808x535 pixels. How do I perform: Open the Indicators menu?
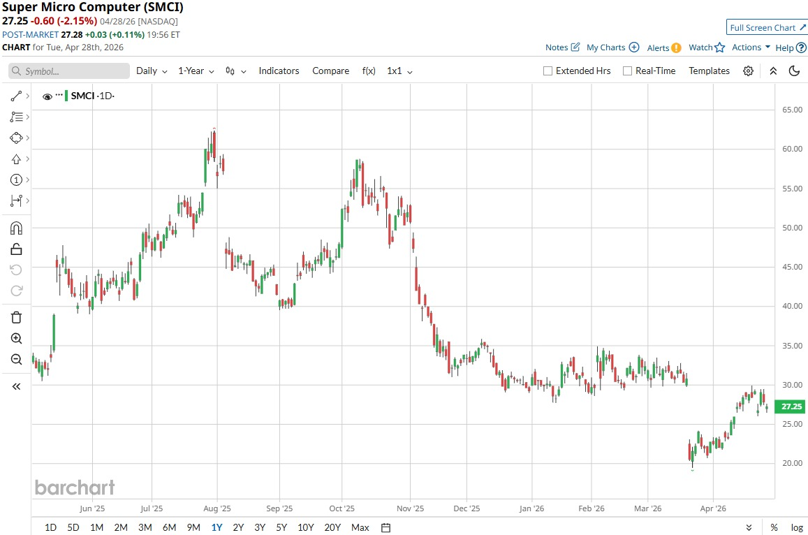click(279, 71)
